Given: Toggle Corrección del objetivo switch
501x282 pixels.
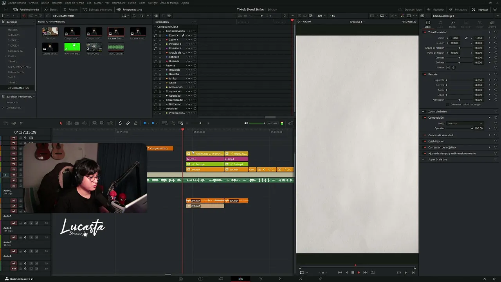Looking at the screenshot, I should (x=424, y=147).
